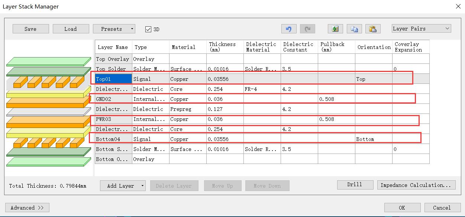
Task: Click the Copy icon with two pages
Action: tap(354, 29)
